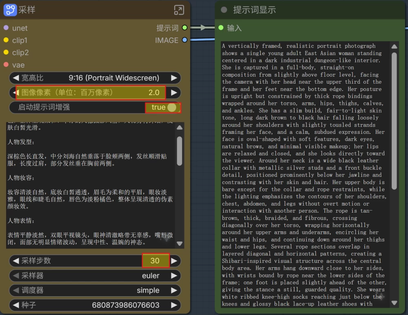Viewport: 408px width, 315px height.
Task: Click the IMAGE output socket dot
Action: point(185,40)
